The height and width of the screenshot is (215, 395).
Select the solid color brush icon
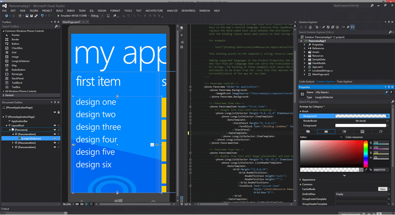pos(326,131)
